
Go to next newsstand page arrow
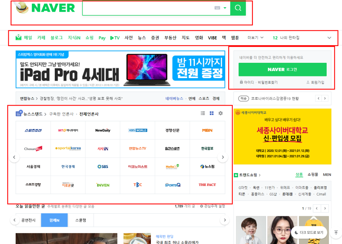(x=223, y=157)
